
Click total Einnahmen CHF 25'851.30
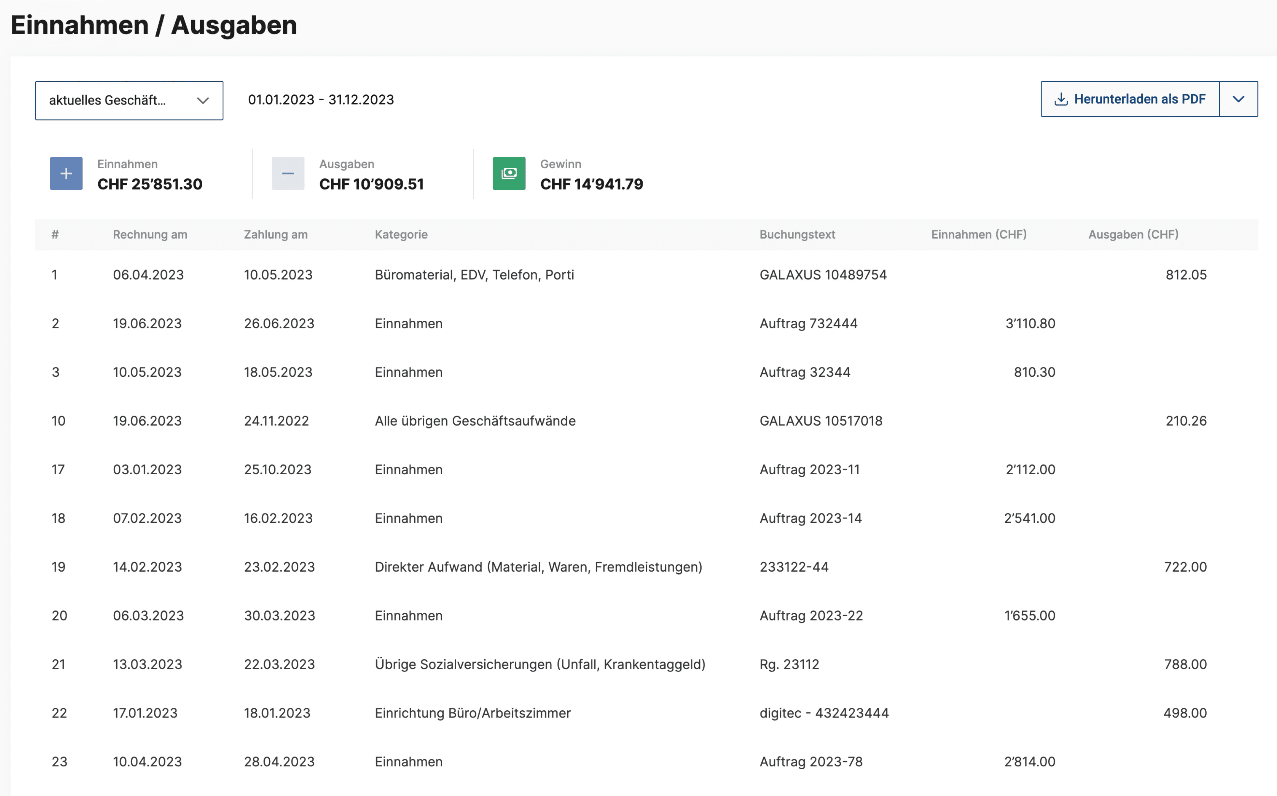coord(149,184)
